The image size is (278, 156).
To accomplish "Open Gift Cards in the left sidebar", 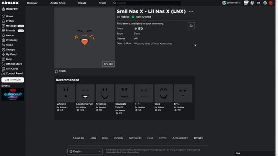I will [x=10, y=69].
